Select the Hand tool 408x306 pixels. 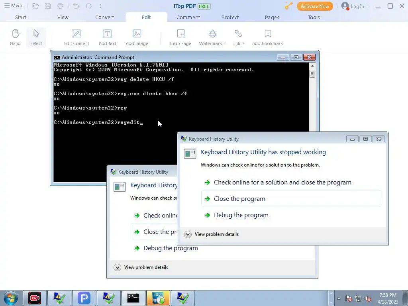[x=16, y=37]
